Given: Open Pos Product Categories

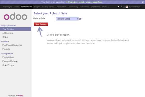Looking at the screenshot, I should point(12,45).
